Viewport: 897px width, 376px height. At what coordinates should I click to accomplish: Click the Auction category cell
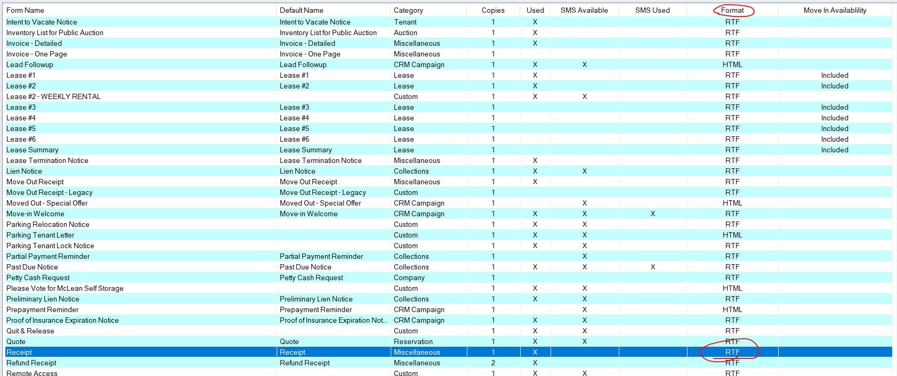click(x=405, y=32)
